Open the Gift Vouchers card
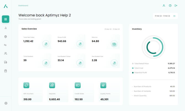This screenshot has width=185, height=111. [x=32, y=92]
